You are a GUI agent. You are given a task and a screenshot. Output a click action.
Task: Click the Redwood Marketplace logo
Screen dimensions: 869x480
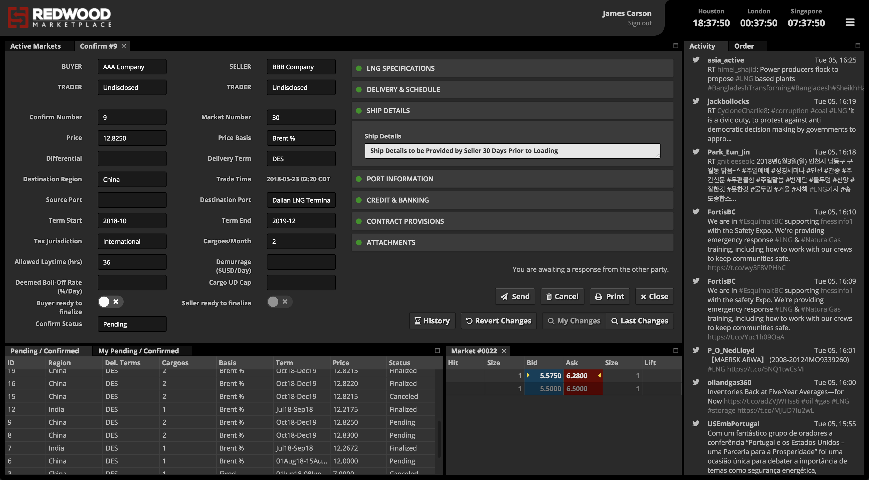pyautogui.click(x=60, y=18)
